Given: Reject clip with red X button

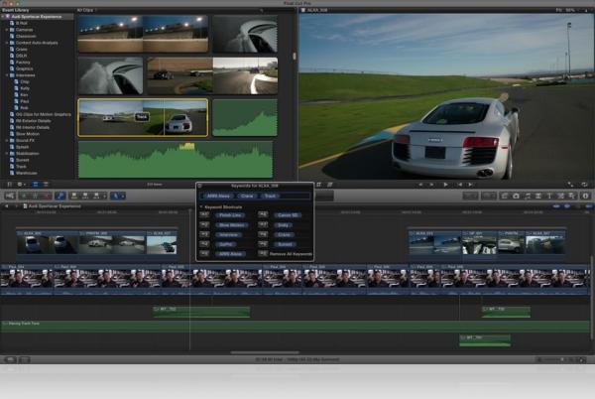Looking at the screenshot, I should (47, 196).
